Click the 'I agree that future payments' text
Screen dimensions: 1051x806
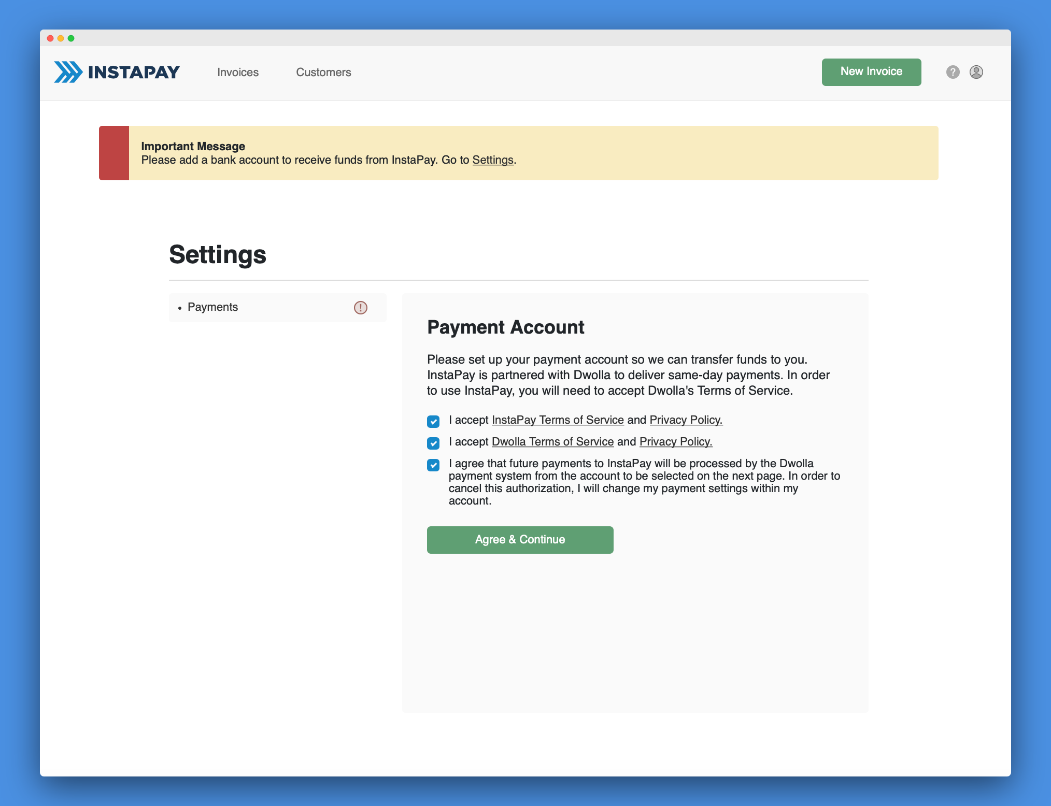click(x=644, y=482)
